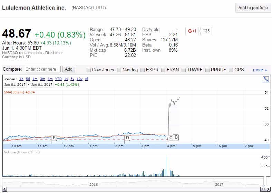Click the 48.67 stock price
Image resolution: width=272 pixels, height=193 pixels.
17,33
